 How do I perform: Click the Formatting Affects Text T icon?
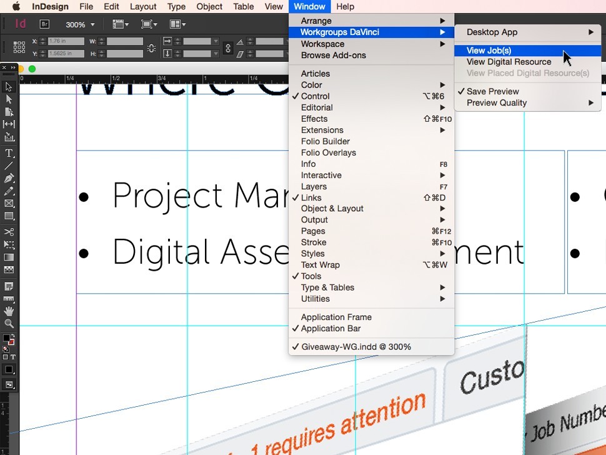pyautogui.click(x=12, y=357)
